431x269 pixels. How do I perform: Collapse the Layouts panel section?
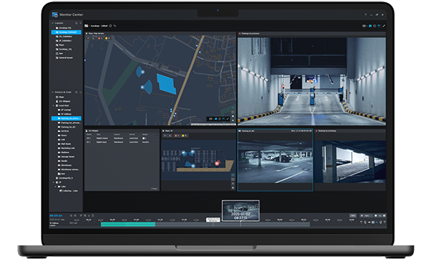52,23
